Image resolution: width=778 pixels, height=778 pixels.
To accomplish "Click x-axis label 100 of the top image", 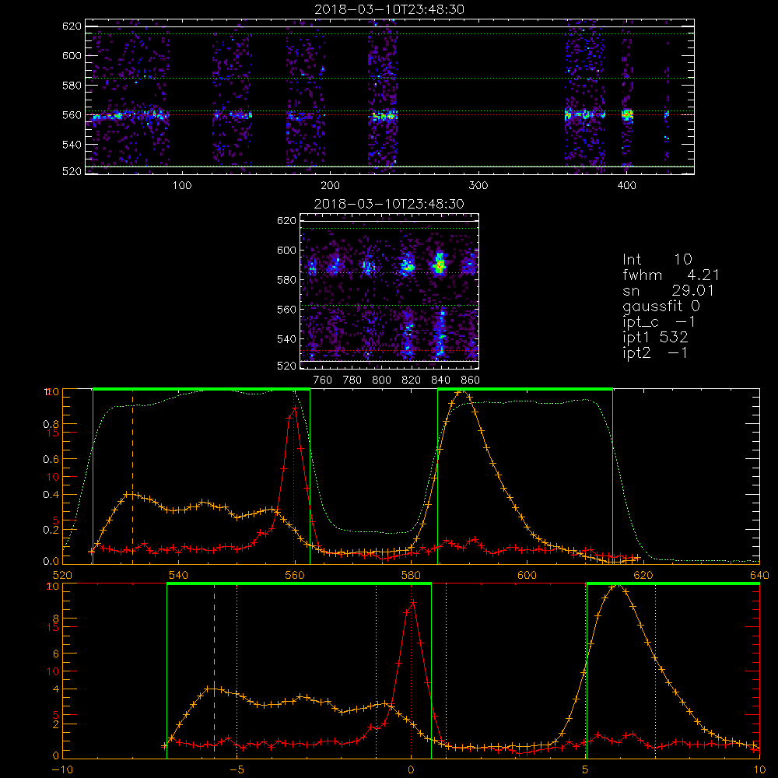I will coord(182,186).
